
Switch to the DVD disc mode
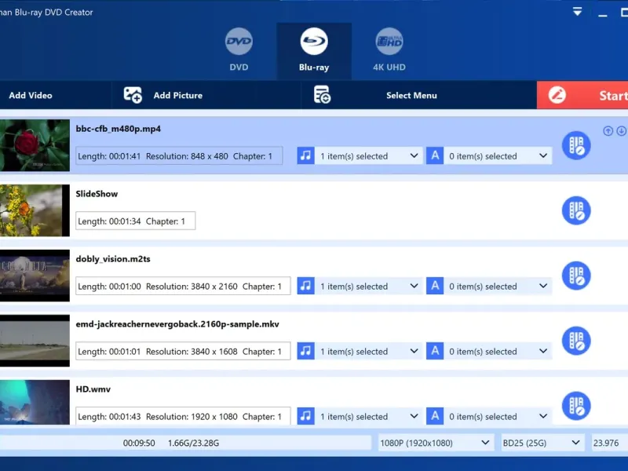239,50
